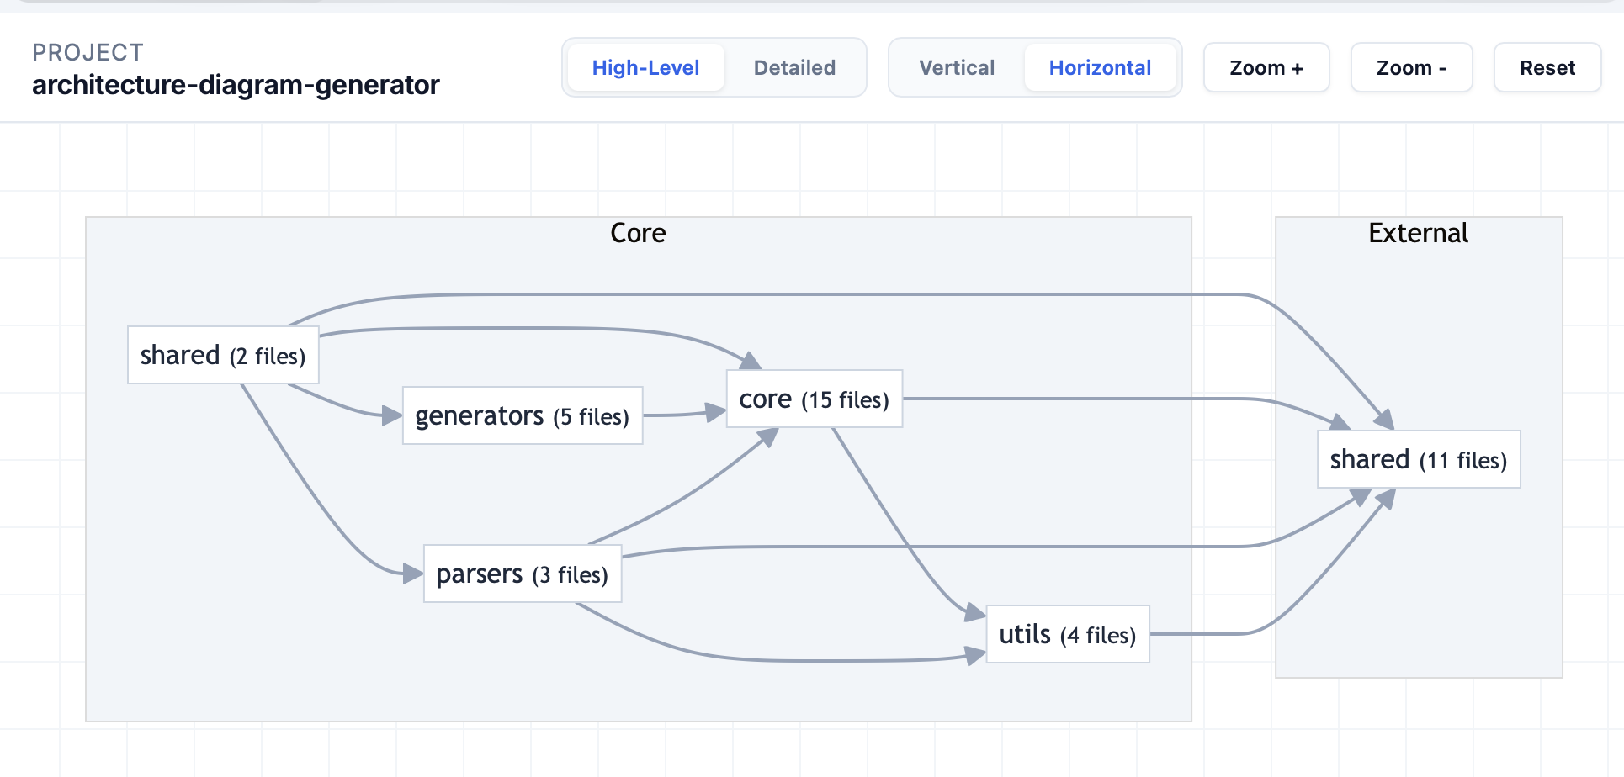
Task: Click the Core group title
Action: click(638, 233)
